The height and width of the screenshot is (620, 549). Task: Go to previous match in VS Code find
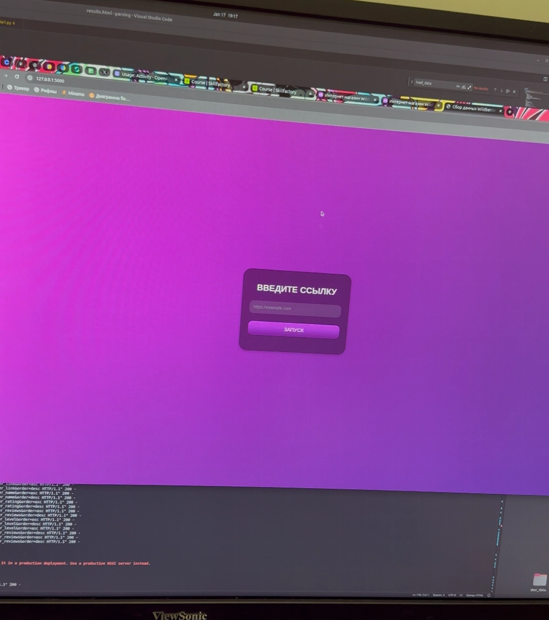(x=495, y=90)
